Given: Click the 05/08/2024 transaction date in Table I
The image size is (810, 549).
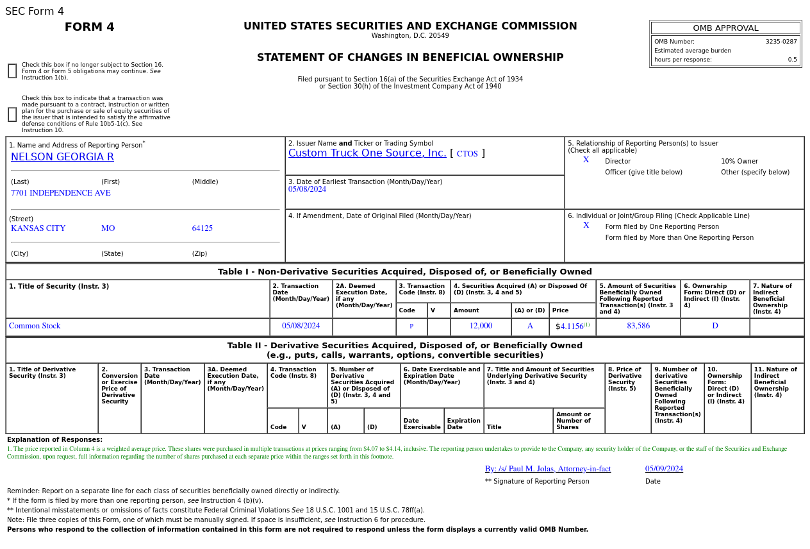Looking at the screenshot, I should (x=301, y=326).
